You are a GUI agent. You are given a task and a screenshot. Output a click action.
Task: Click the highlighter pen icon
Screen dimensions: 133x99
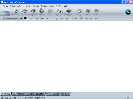[31, 18]
